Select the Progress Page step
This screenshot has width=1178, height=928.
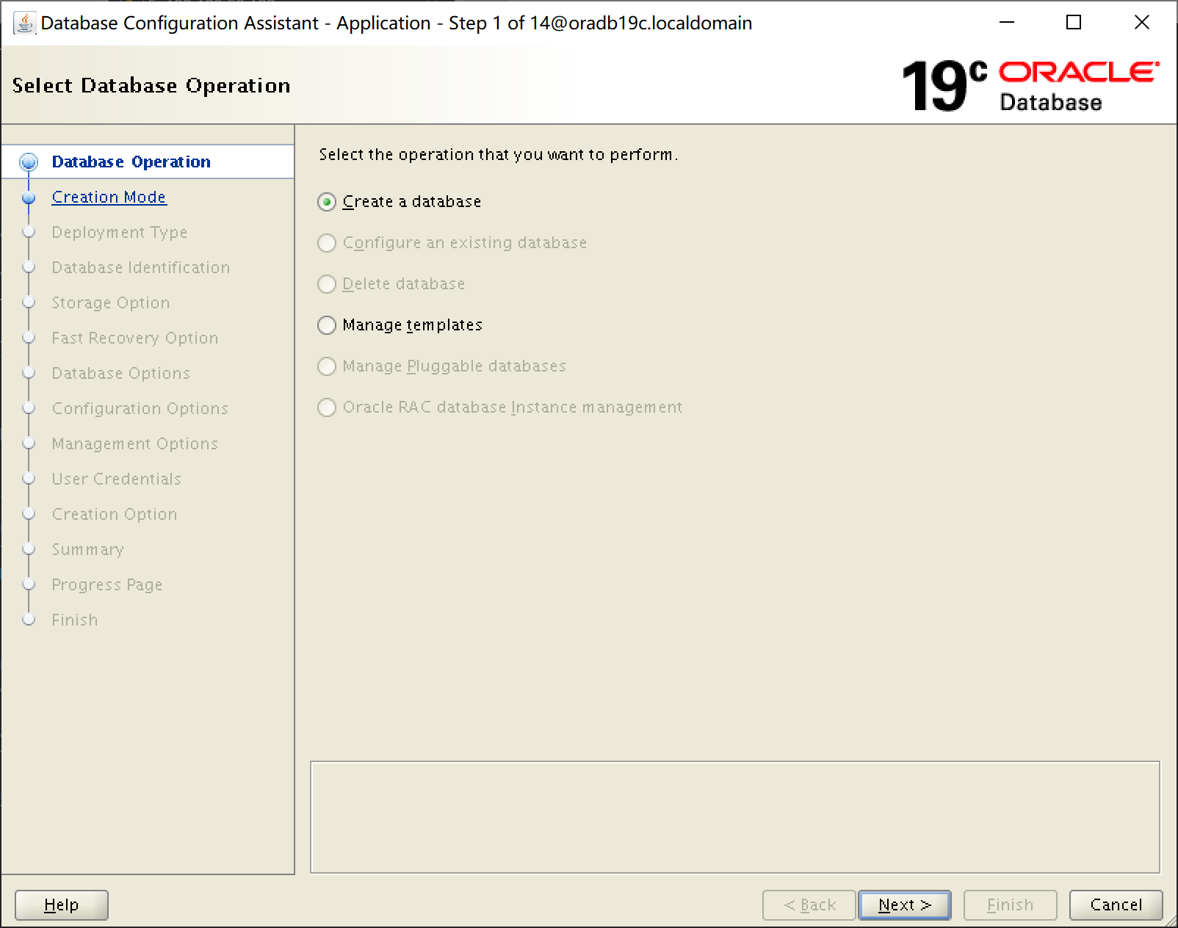tap(107, 584)
